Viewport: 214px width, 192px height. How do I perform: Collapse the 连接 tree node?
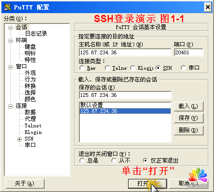11,107
